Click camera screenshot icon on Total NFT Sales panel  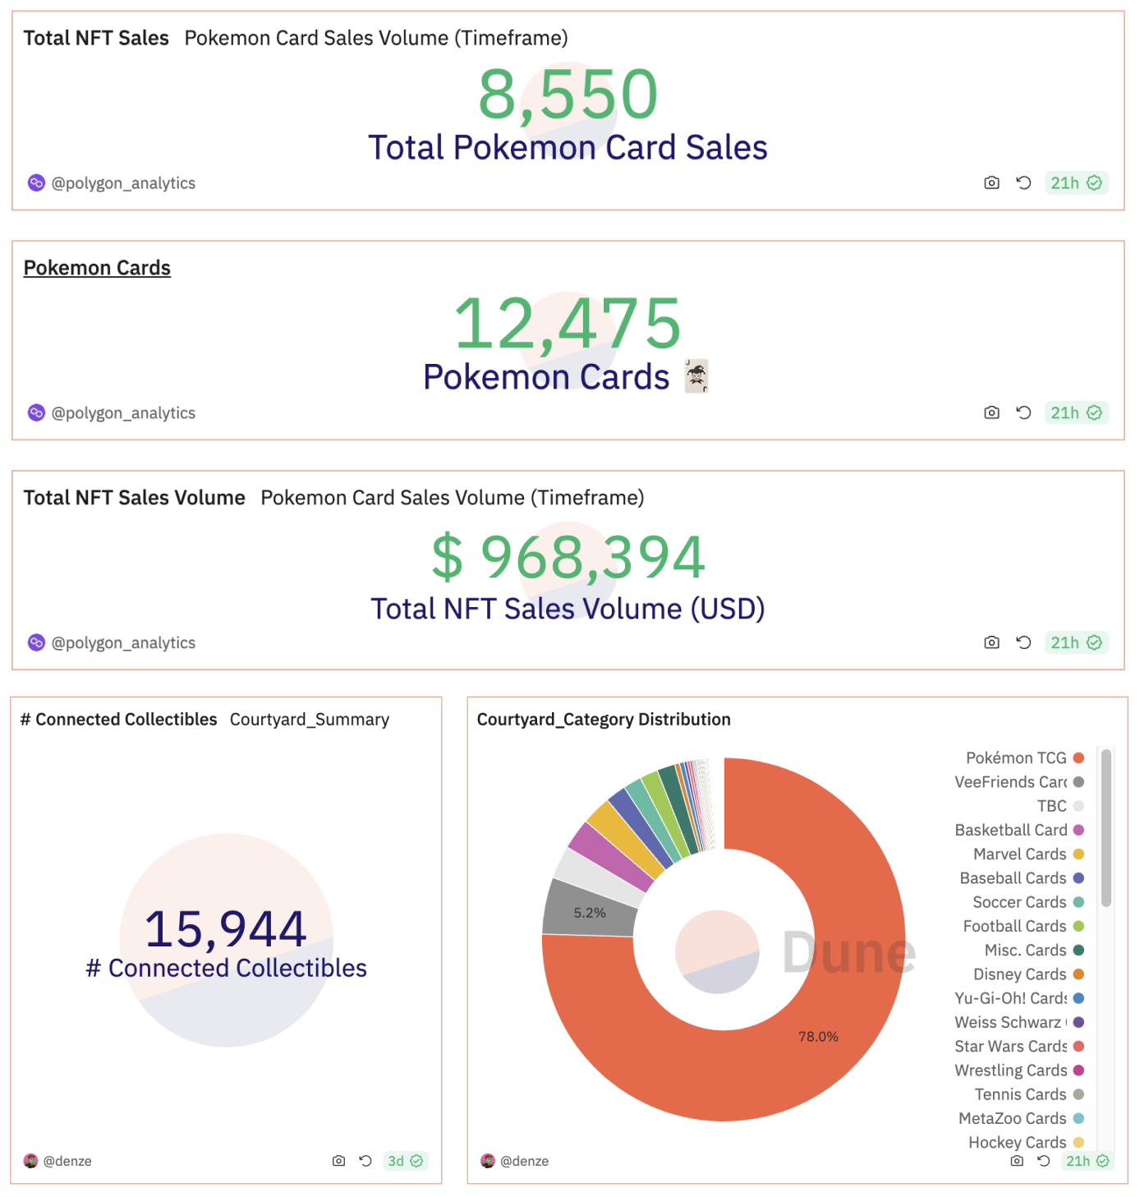point(991,182)
